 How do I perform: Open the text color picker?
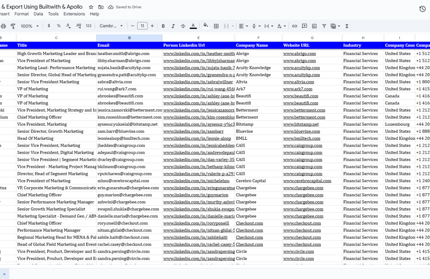point(193,26)
